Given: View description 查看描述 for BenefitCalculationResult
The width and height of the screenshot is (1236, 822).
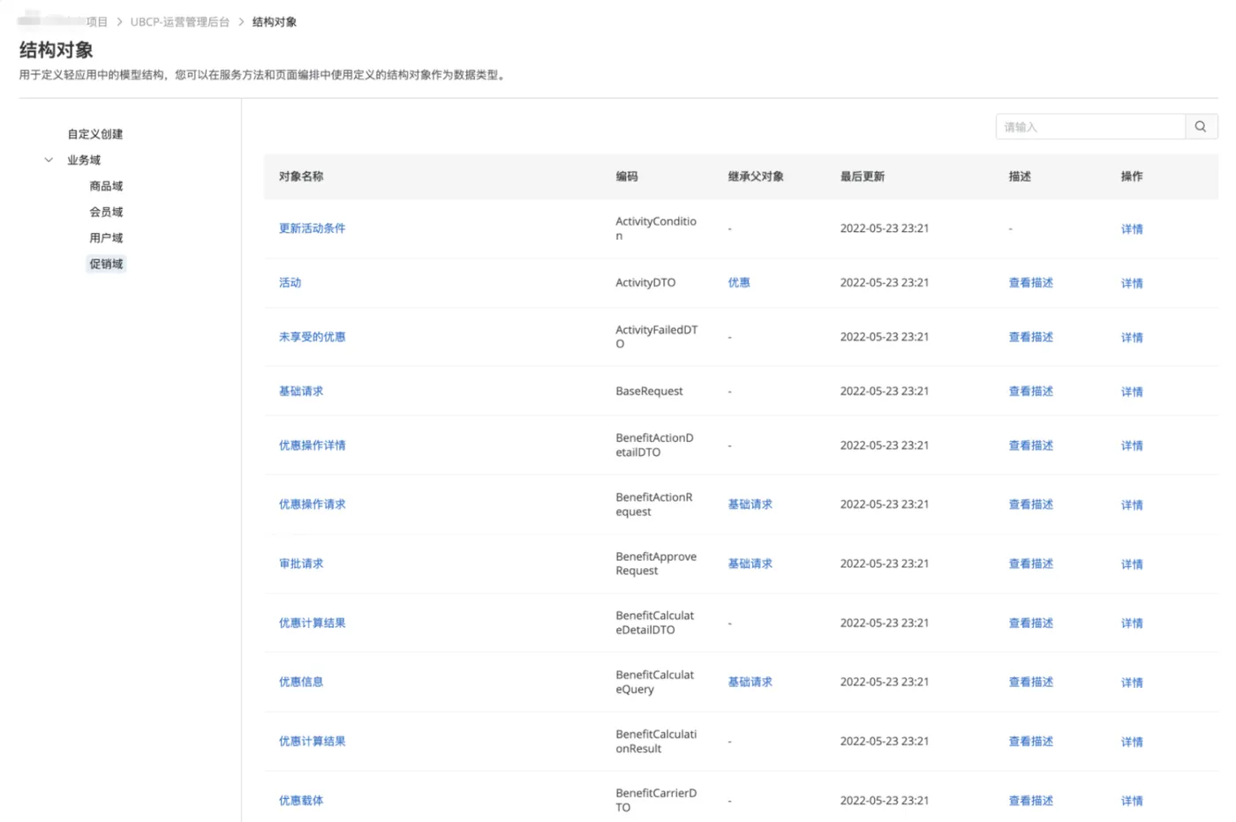Looking at the screenshot, I should [1030, 742].
